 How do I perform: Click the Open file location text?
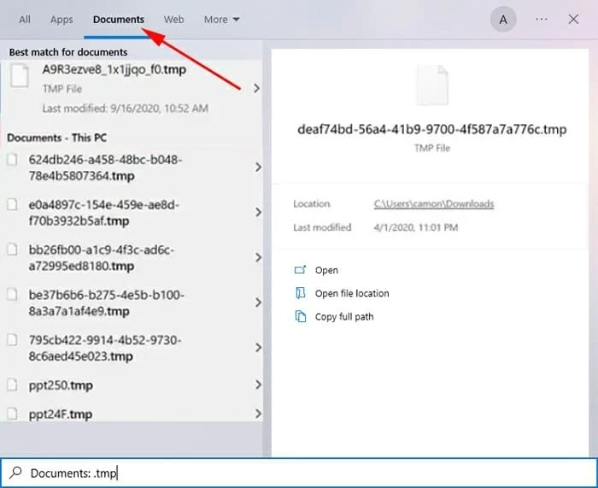352,293
